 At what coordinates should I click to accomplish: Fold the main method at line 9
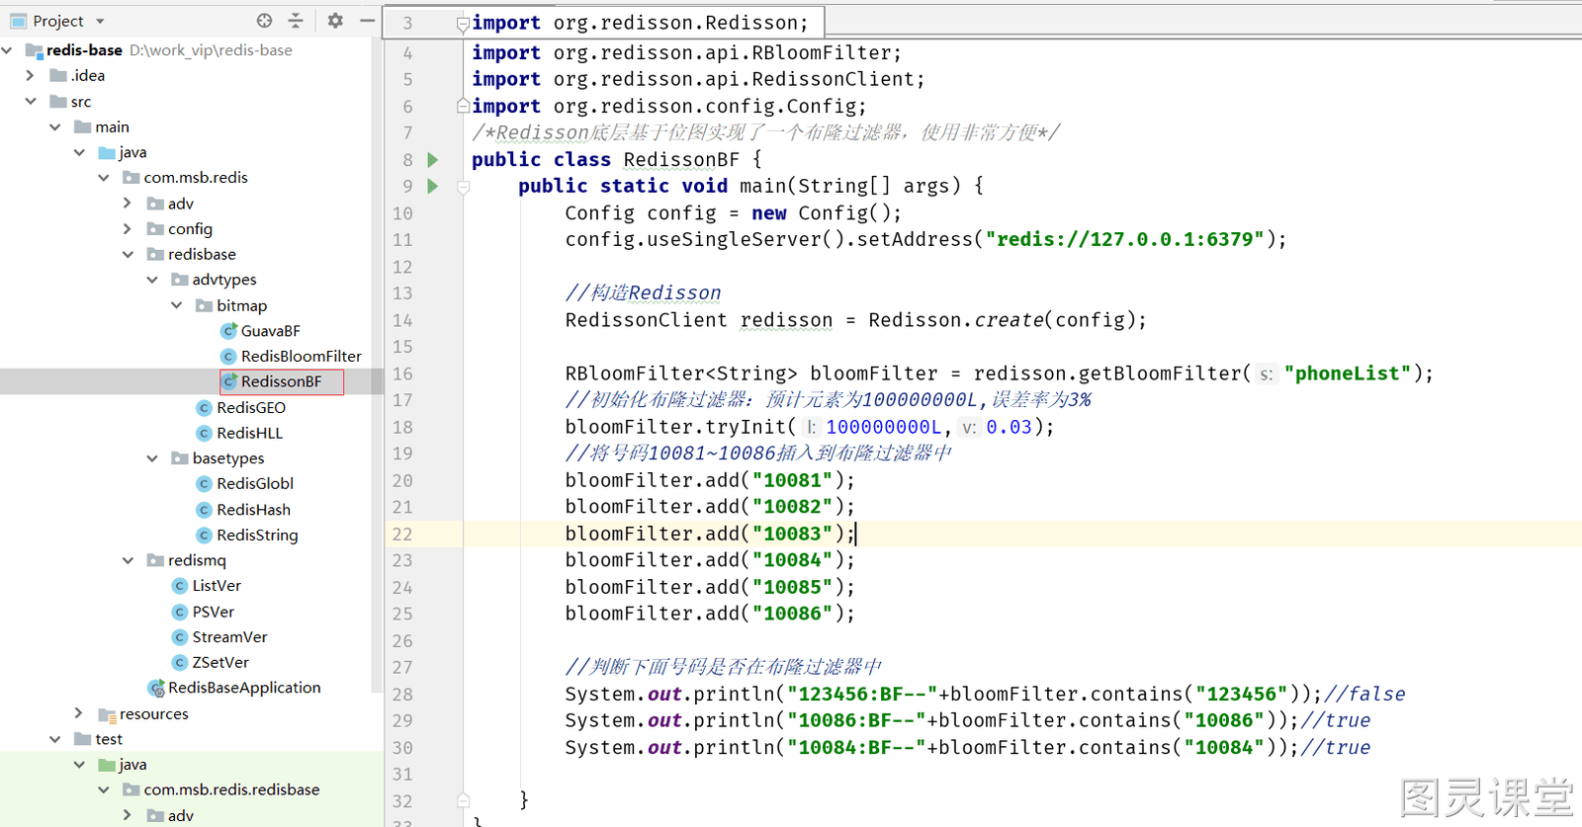point(463,187)
